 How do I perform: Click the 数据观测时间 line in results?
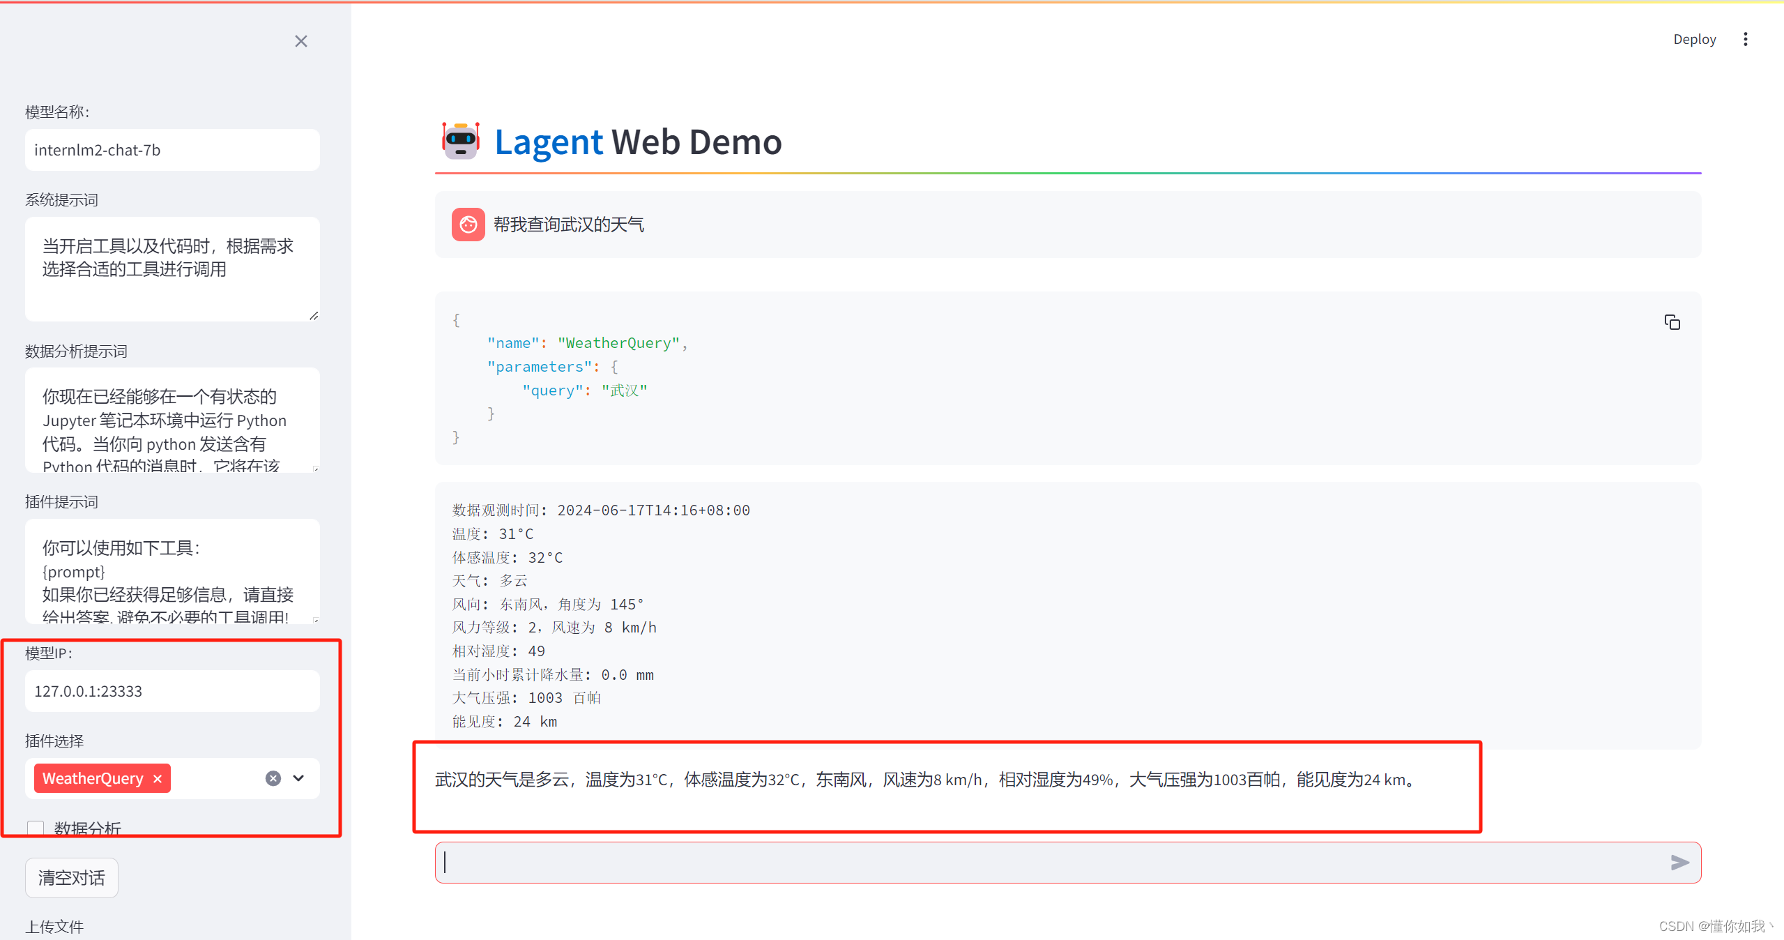pyautogui.click(x=601, y=510)
